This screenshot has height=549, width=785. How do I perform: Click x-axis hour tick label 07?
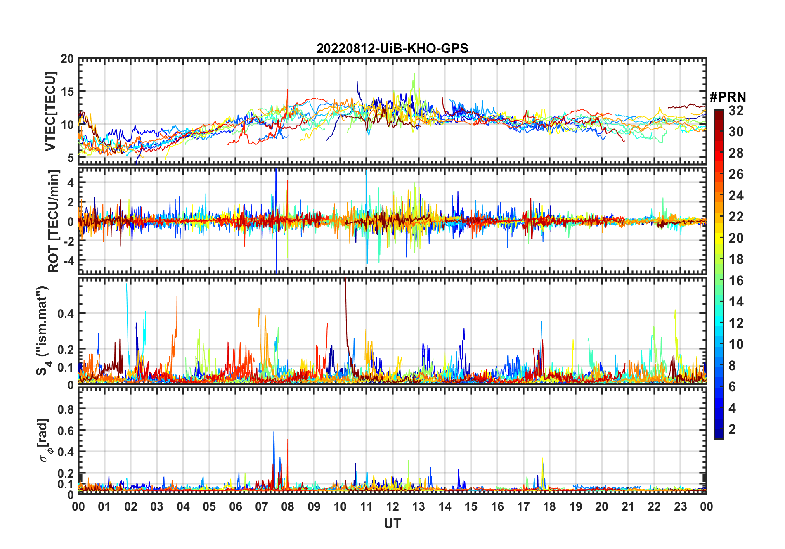[x=262, y=506]
